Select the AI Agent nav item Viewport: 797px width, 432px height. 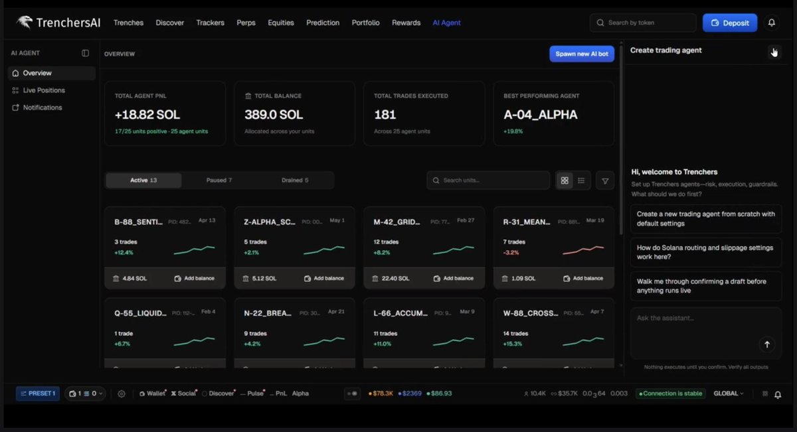(x=446, y=23)
